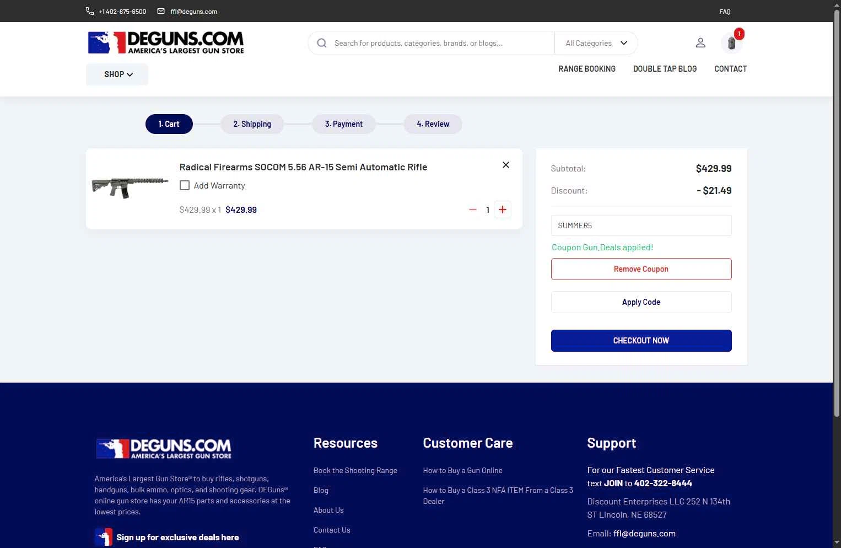Click the SUMMER5 coupon code field
Screen dimensions: 841x548
pyautogui.click(x=641, y=225)
